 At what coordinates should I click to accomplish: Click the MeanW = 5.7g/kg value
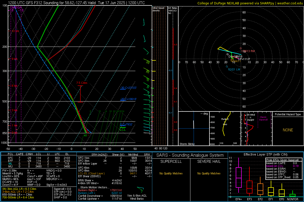tap(12, 173)
